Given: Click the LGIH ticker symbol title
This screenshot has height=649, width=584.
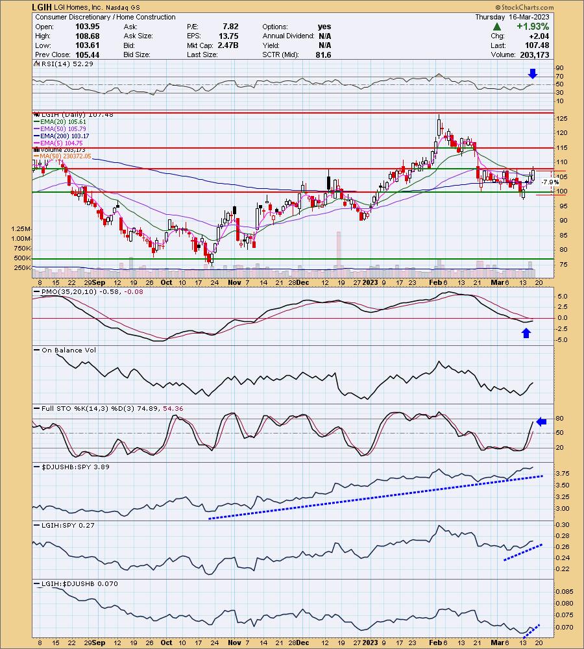Looking at the screenshot, I should [x=42, y=7].
